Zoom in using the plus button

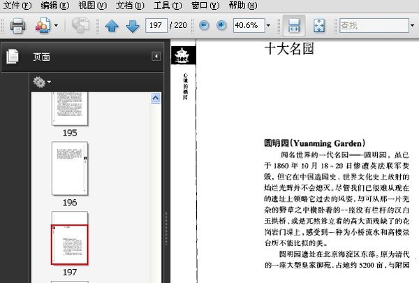[221, 25]
